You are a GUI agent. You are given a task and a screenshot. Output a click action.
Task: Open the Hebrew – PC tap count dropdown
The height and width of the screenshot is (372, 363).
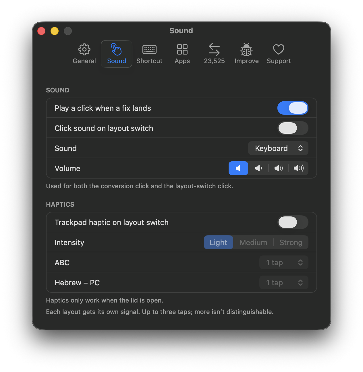click(x=284, y=282)
